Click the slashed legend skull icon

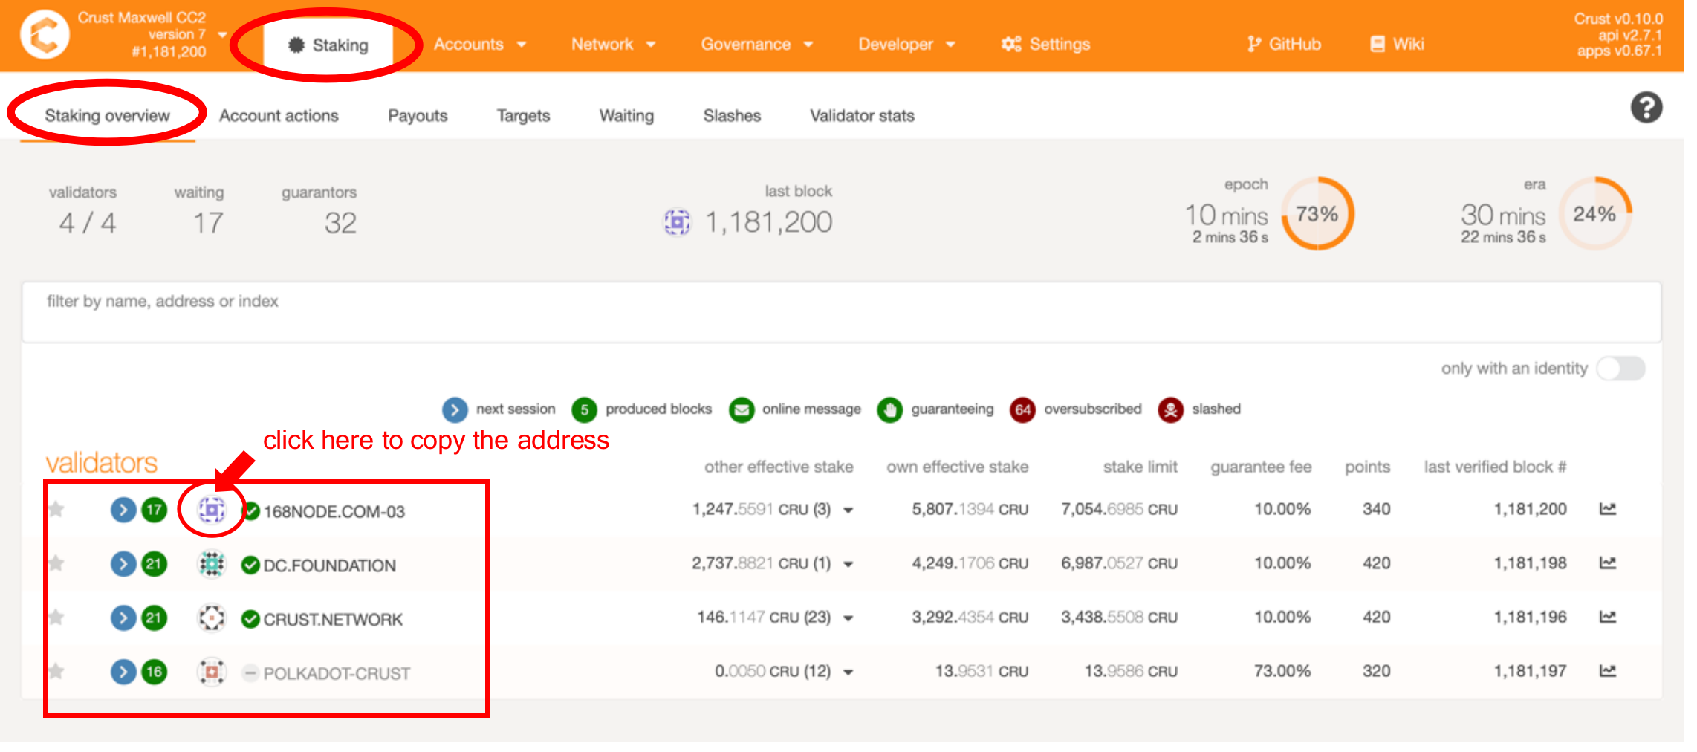click(1171, 409)
